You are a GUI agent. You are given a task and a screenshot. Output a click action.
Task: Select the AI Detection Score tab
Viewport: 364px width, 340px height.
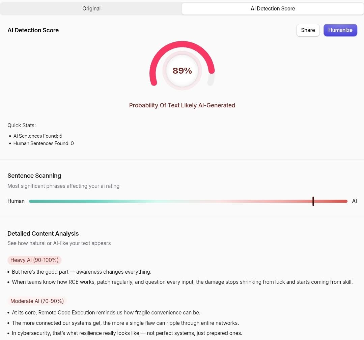coord(273,8)
